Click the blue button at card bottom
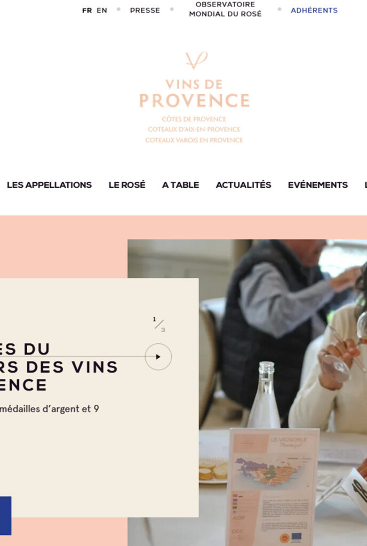 click(5, 516)
